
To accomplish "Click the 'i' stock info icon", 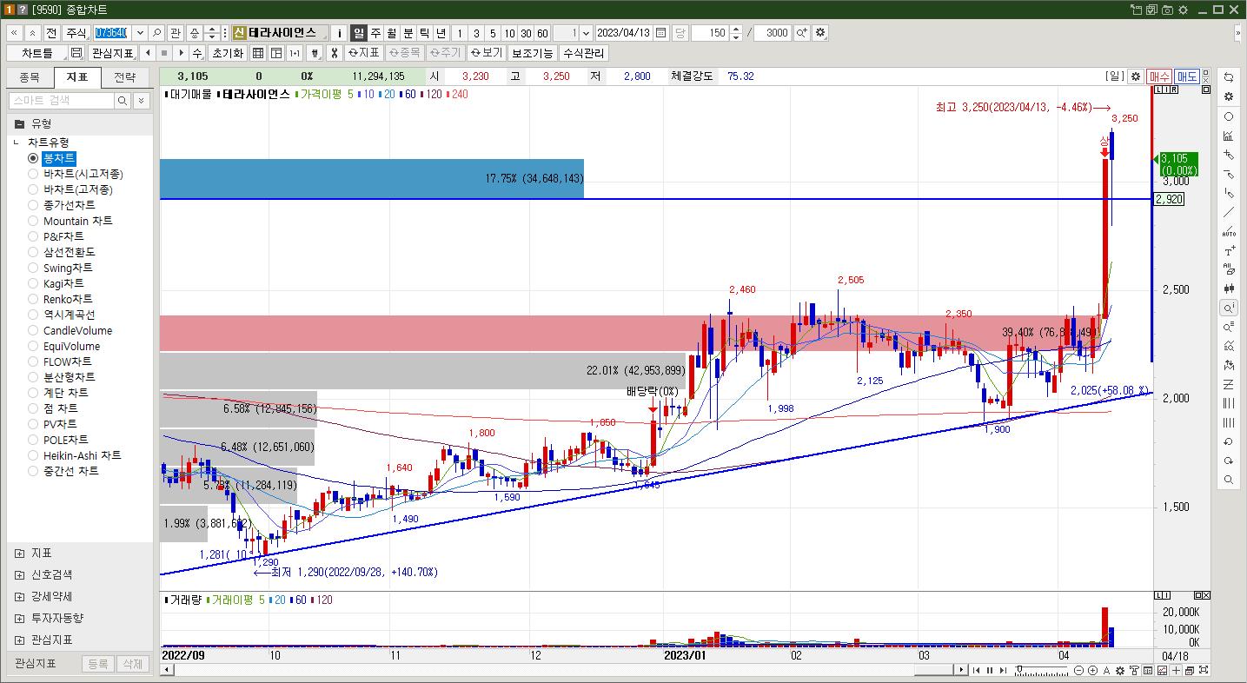I will point(339,32).
